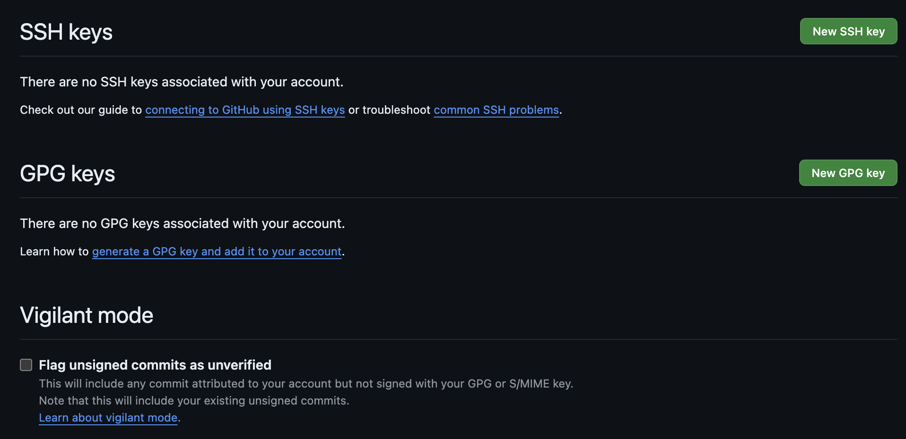Click the 'Learn how to' text
The width and height of the screenshot is (906, 439).
[54, 252]
